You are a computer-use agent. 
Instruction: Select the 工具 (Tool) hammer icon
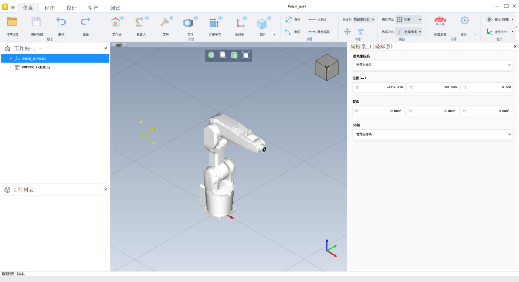[166, 23]
